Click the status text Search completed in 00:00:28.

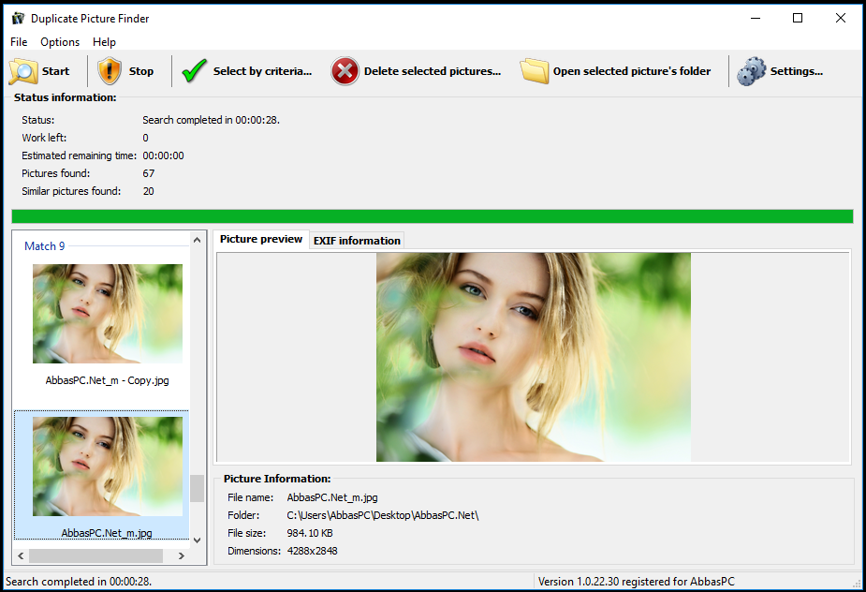[211, 120]
